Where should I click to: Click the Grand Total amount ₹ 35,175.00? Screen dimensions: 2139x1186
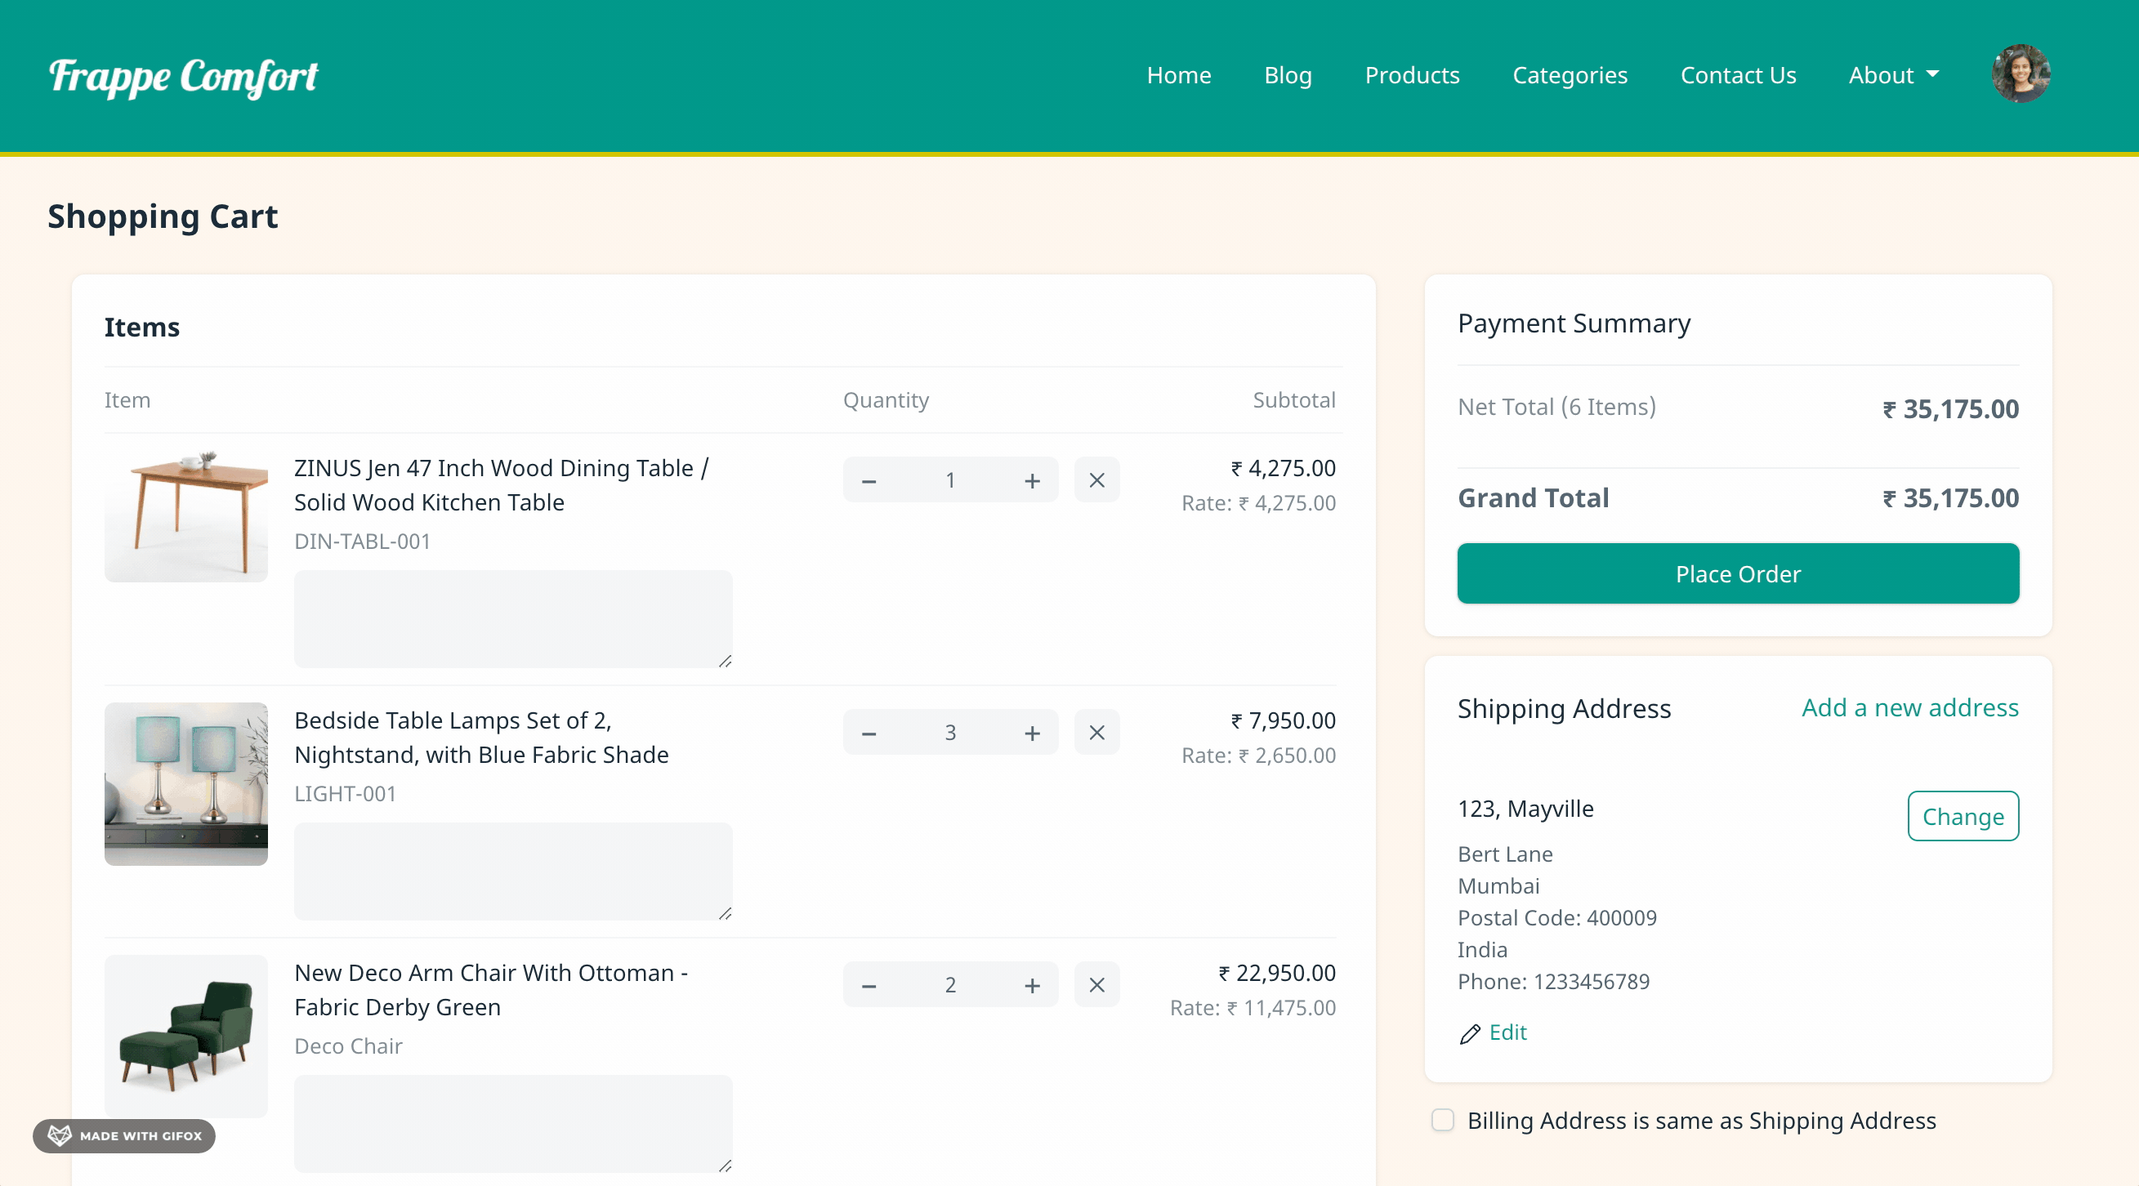click(1950, 498)
